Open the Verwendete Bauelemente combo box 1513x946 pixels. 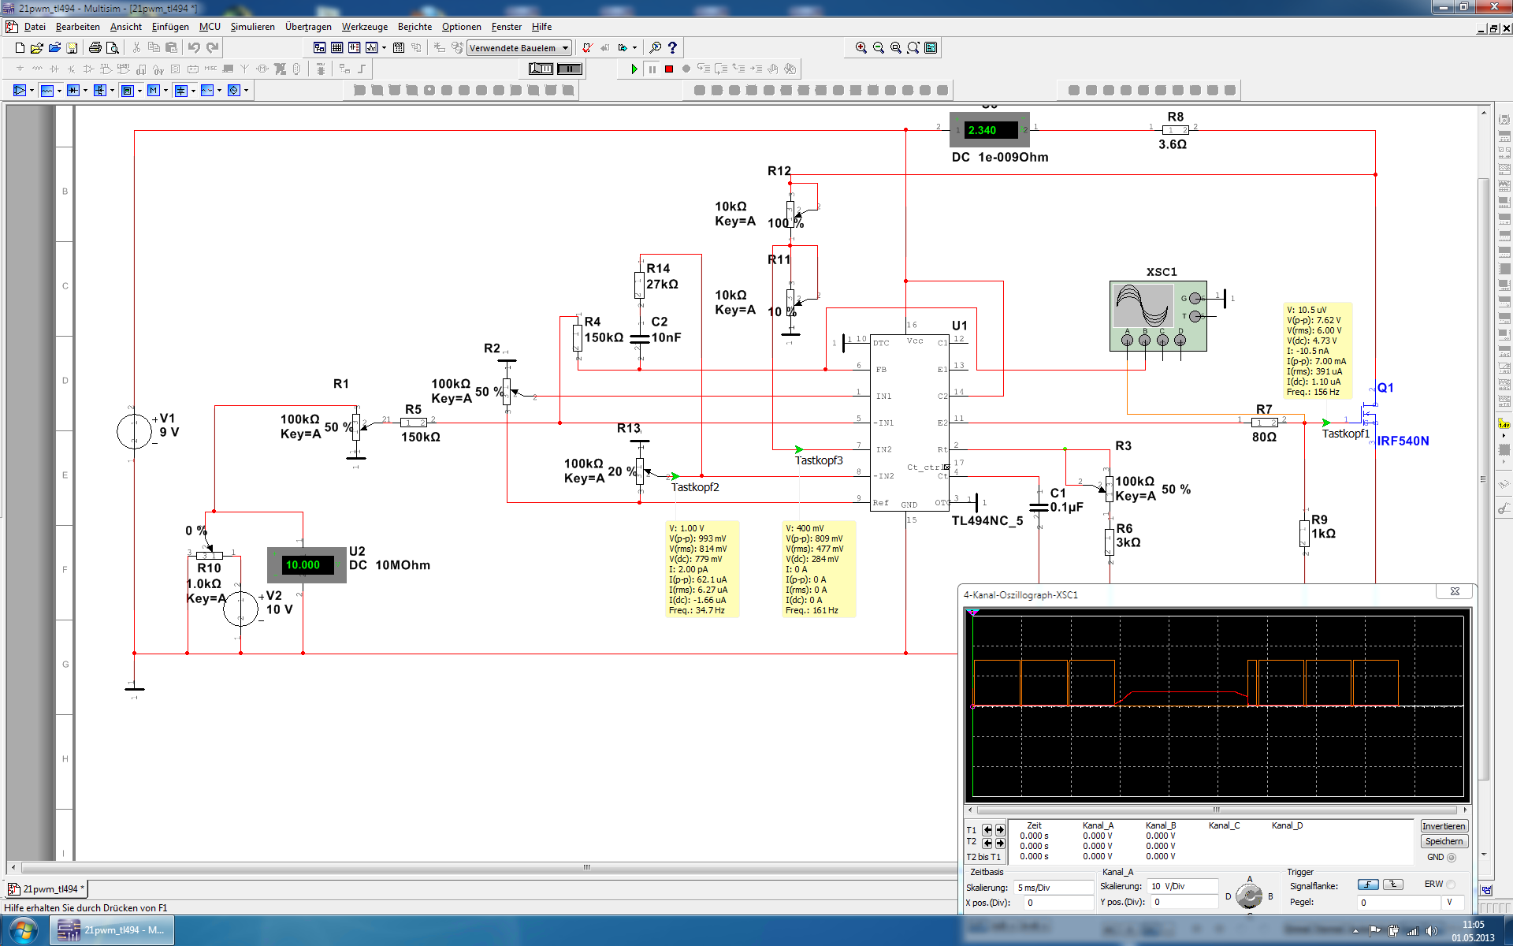[x=519, y=48]
